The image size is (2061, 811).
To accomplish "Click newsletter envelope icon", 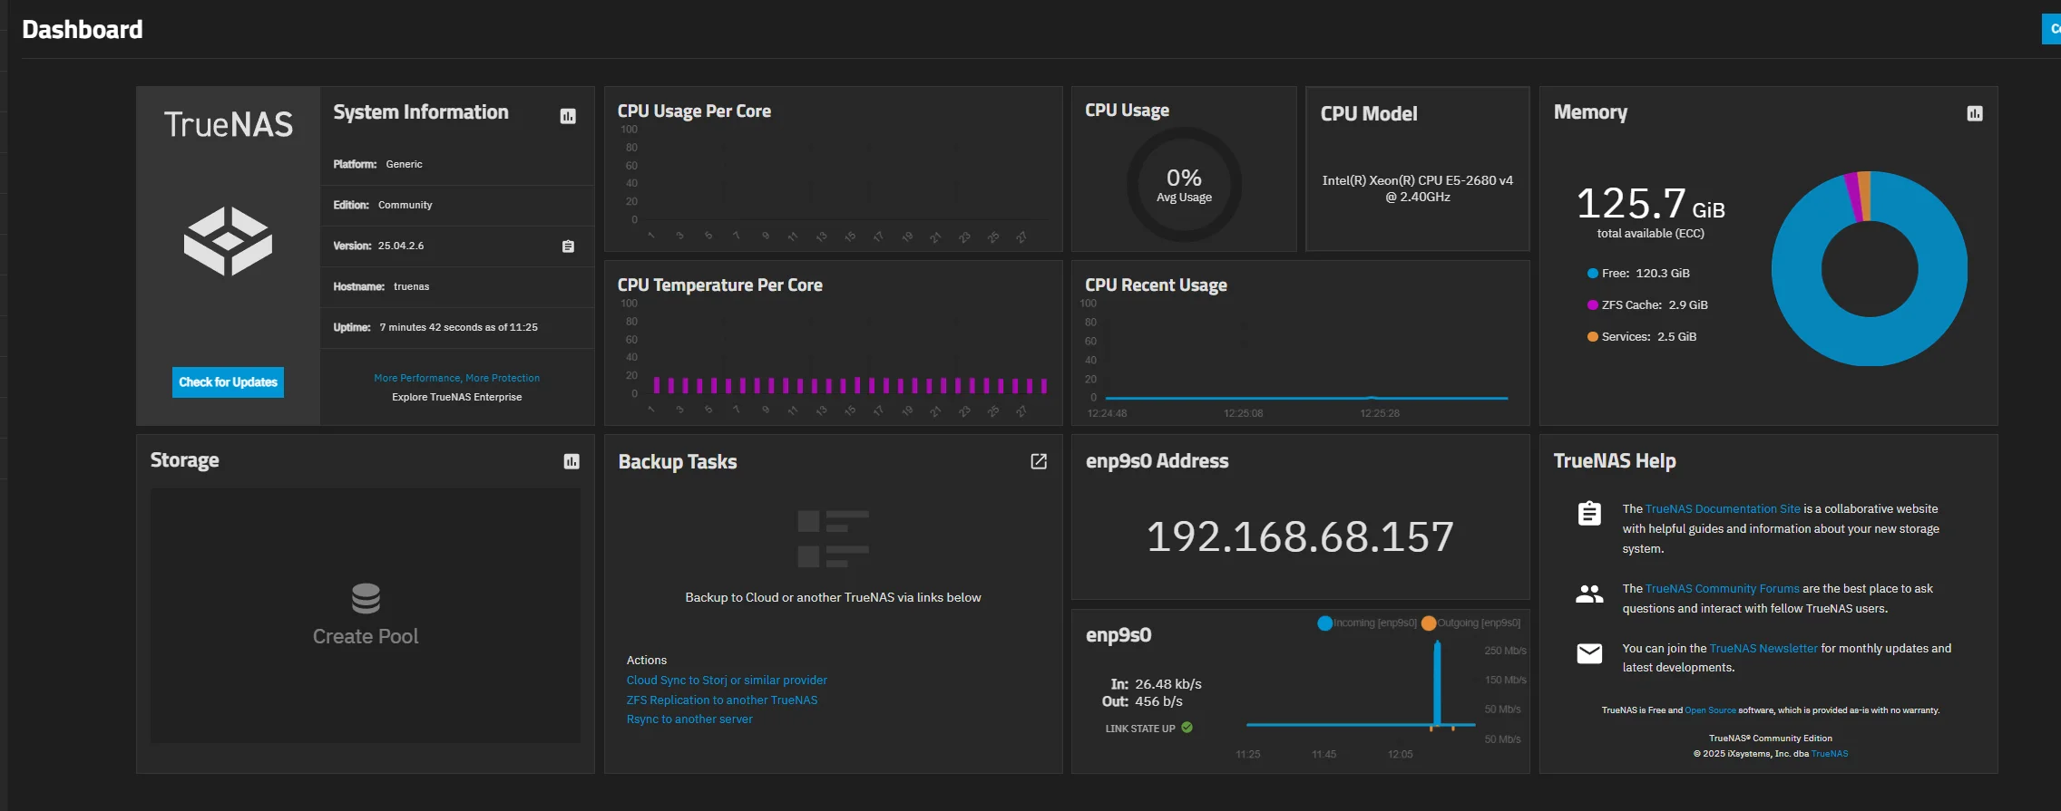I will pyautogui.click(x=1589, y=653).
